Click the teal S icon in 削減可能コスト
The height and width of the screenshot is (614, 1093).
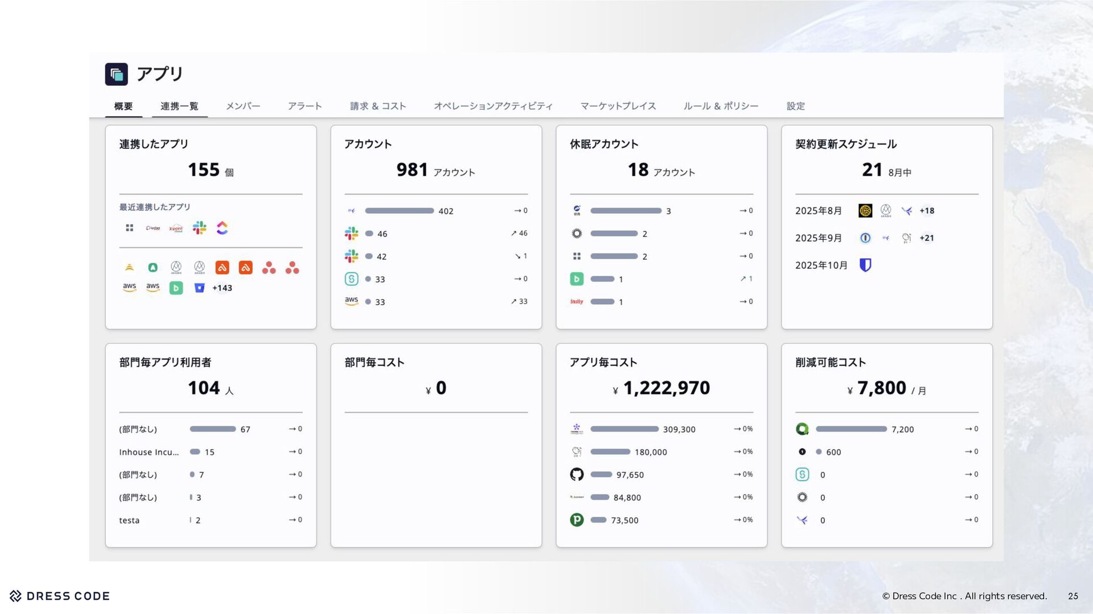pos(802,474)
